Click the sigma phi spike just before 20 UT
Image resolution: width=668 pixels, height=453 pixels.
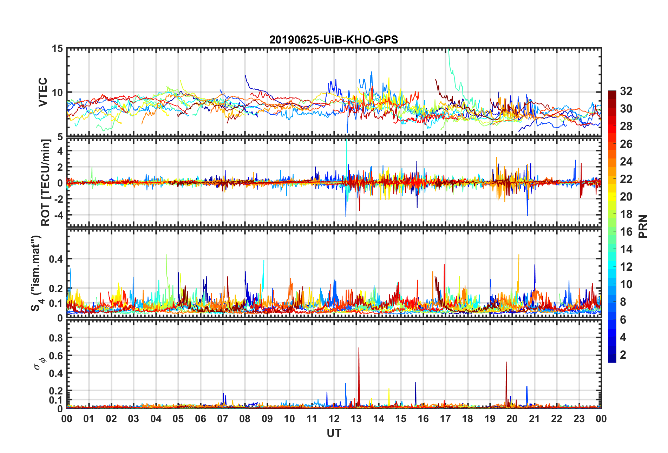point(506,384)
